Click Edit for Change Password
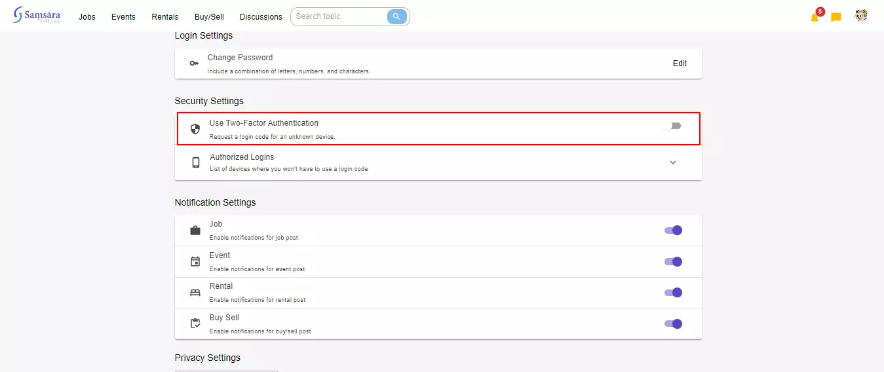The width and height of the screenshot is (884, 372). (x=680, y=64)
